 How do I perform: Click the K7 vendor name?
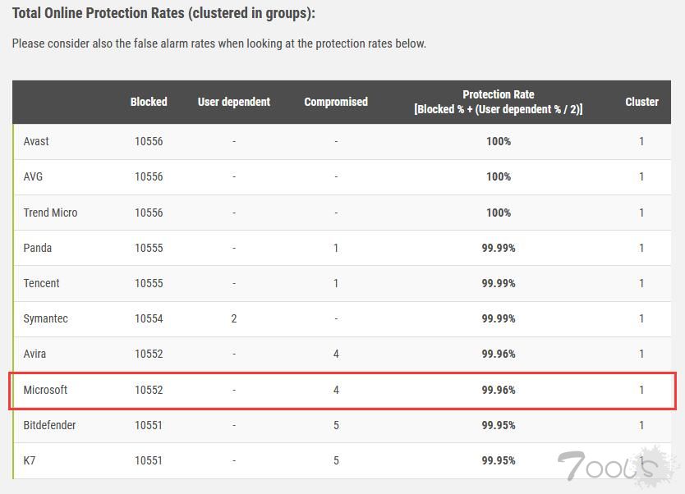[30, 460]
